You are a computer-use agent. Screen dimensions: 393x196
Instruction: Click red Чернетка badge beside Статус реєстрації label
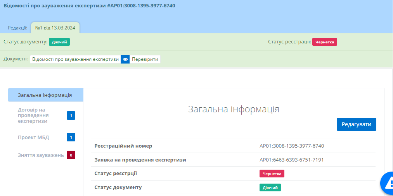(x=325, y=42)
